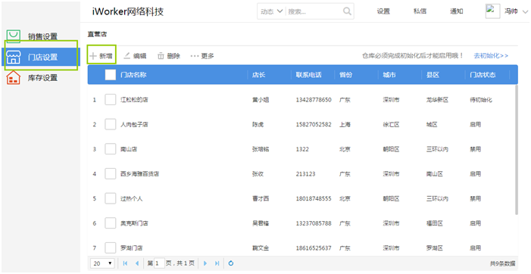The image size is (531, 274).
Task: Click the 新增 add store button
Action: 102,56
